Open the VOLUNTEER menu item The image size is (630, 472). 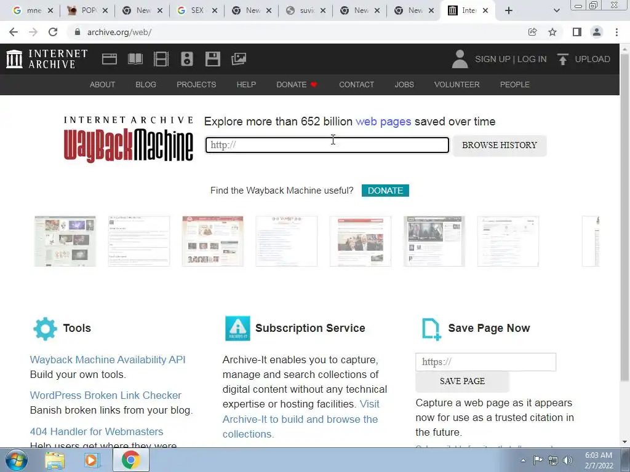point(457,85)
